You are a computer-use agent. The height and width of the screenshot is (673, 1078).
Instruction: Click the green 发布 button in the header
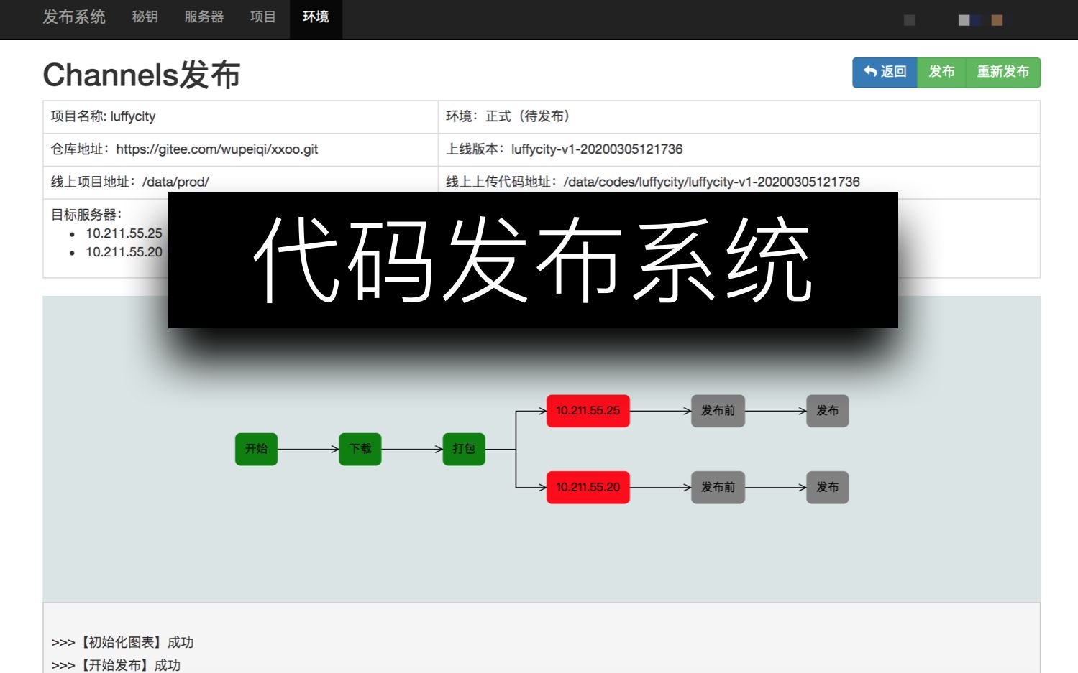[941, 73]
